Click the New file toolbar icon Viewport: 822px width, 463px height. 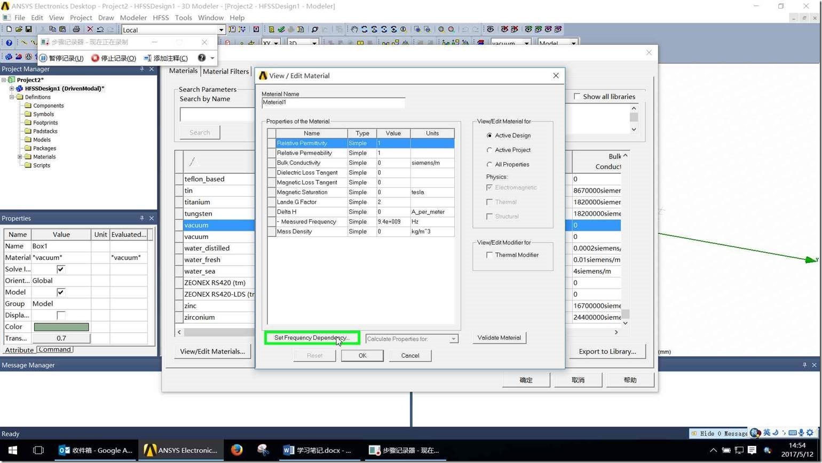[9, 29]
